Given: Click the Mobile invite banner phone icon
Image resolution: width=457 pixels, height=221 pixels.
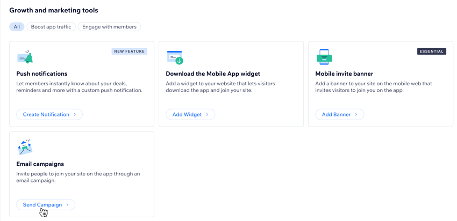Looking at the screenshot, I should (324, 57).
